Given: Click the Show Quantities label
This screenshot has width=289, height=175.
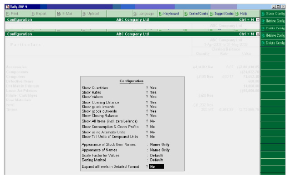Looking at the screenshot, I should click(95, 88).
